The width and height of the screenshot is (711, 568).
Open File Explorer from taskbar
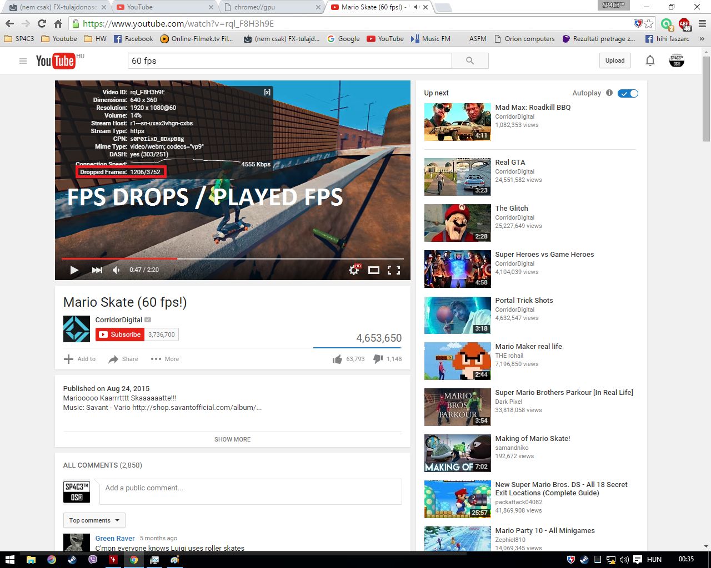tap(31, 560)
